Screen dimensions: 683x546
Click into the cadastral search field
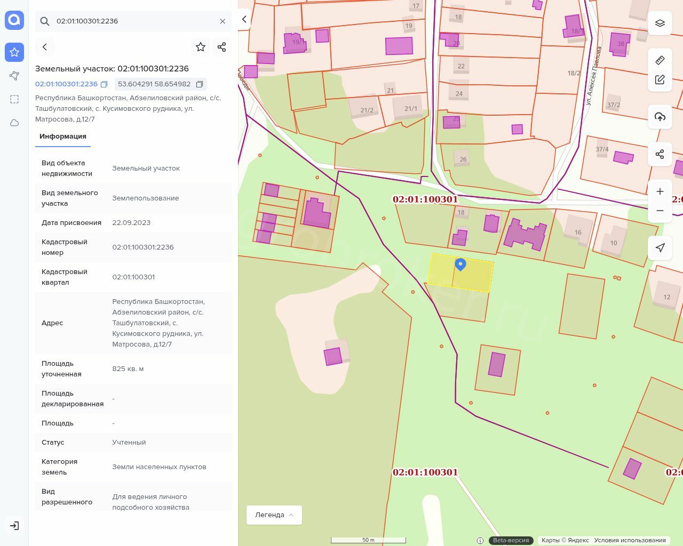[133, 21]
